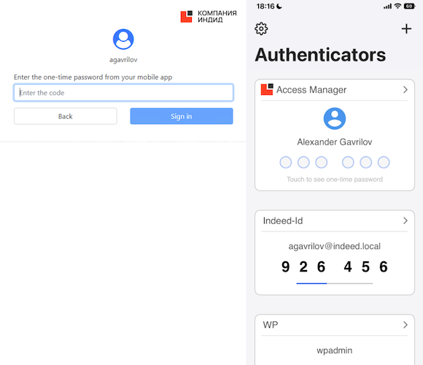This screenshot has height=365, width=423.
Task: Tap 'Touch to see one-time password' text
Action: click(335, 180)
